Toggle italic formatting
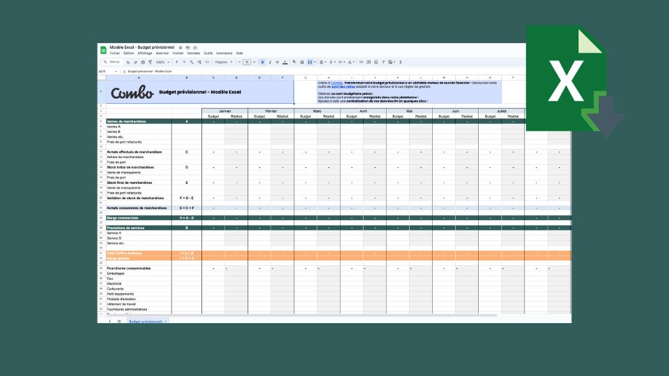Viewport: 669px width, 376px height. (x=270, y=62)
